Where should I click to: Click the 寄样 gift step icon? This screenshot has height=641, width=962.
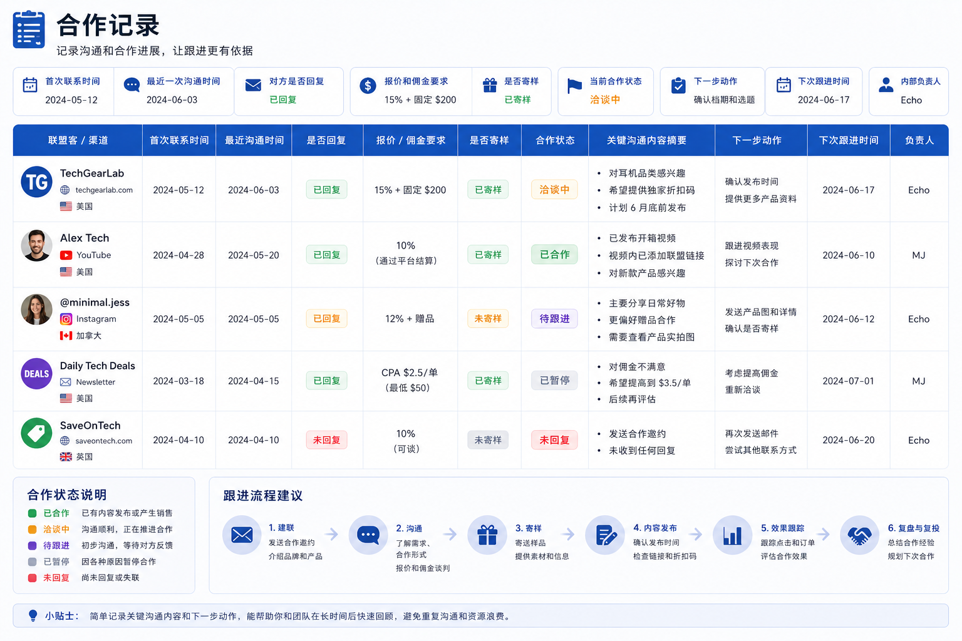point(487,535)
